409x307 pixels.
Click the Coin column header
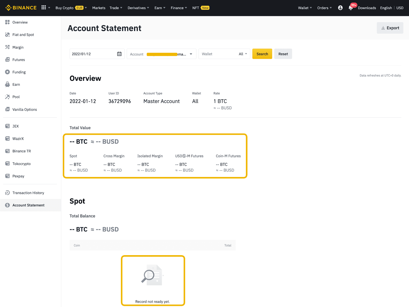coord(77,245)
